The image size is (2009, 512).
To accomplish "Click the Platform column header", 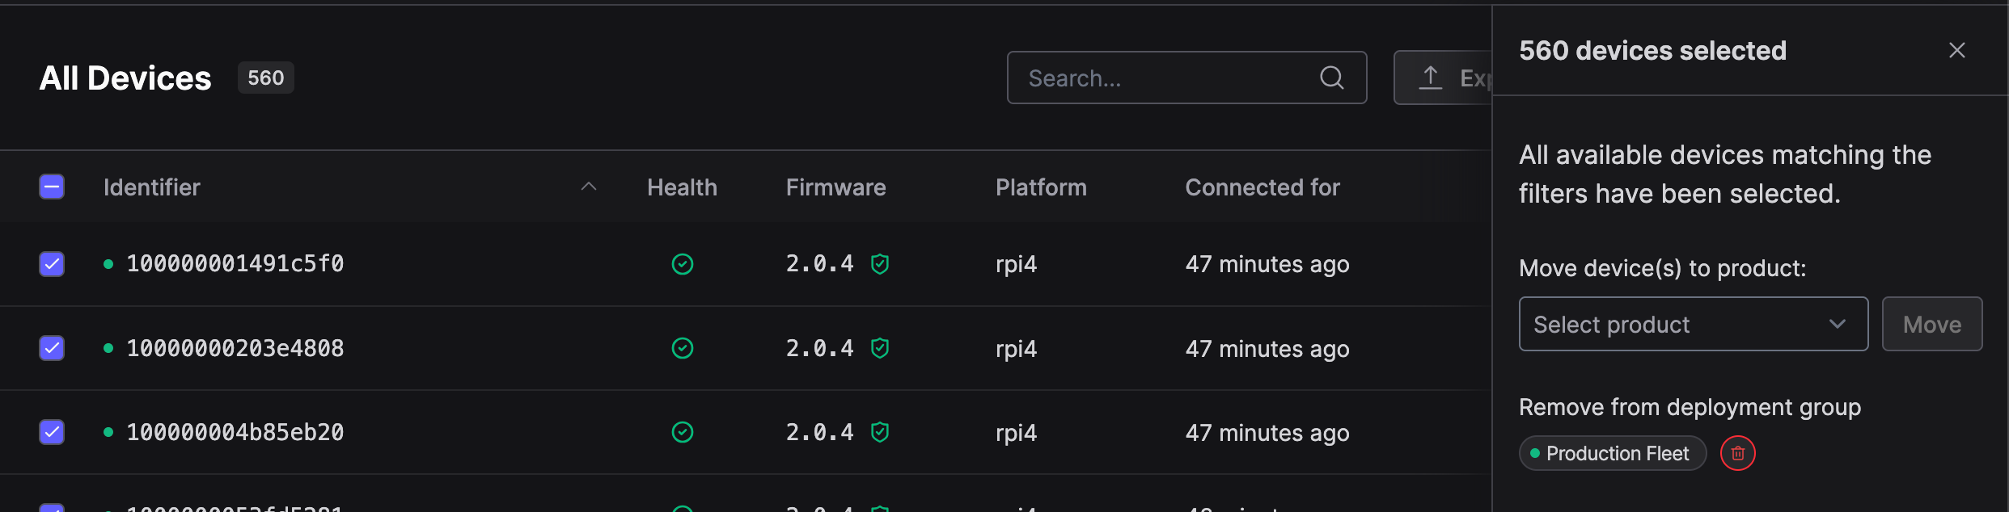I will click(1041, 187).
